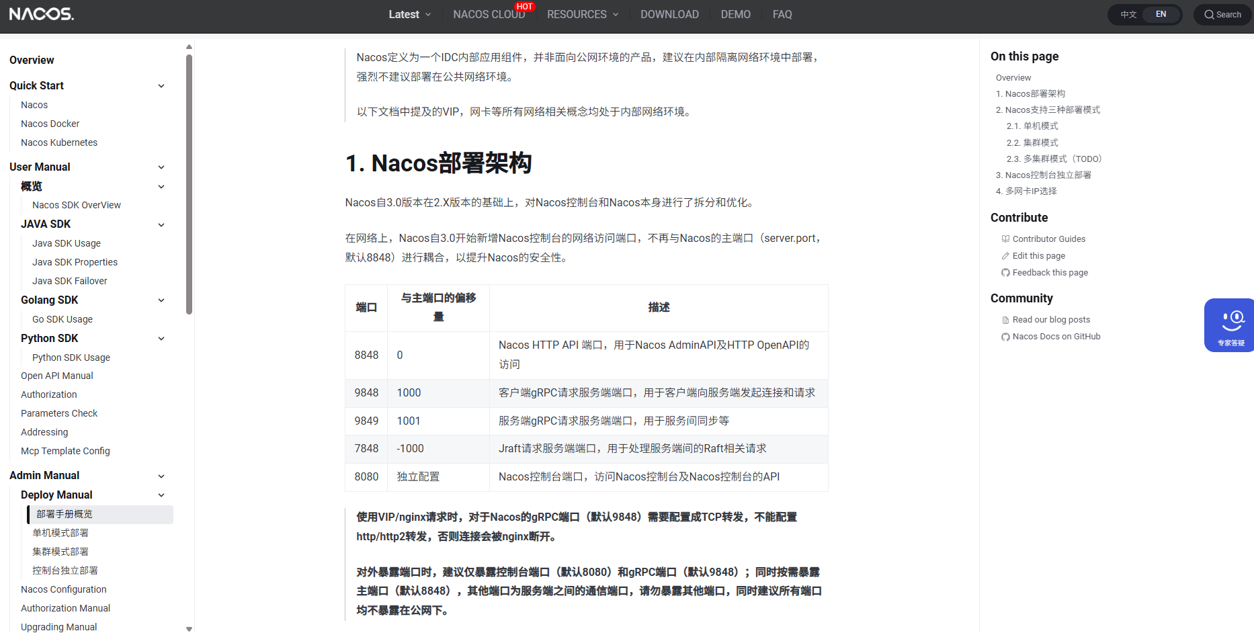Jump to 3. Nacos控制台独立部署 section
The width and height of the screenshot is (1254, 633).
[1044, 175]
